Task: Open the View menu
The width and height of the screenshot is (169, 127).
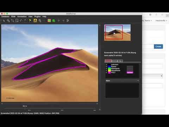Action: point(30,17)
